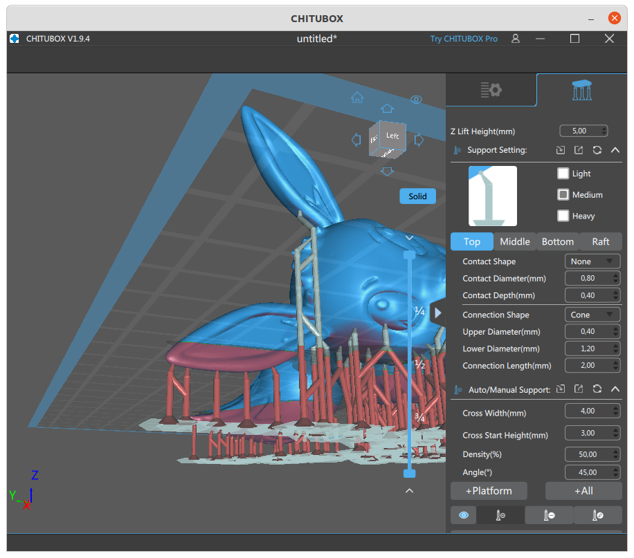Toggle the Medium support checkbox

coord(563,194)
